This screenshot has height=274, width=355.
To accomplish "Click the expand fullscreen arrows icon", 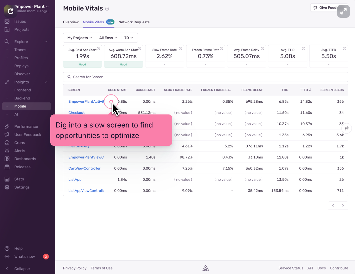I will point(343,11).
